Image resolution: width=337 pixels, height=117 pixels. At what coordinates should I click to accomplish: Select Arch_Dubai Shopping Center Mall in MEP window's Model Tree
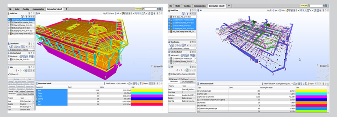[184, 31]
